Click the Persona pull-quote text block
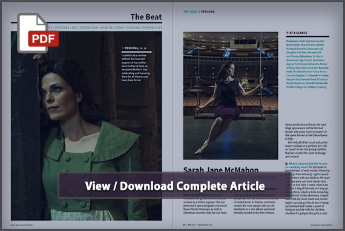Viewport: 345px width, 231px height. click(x=136, y=68)
